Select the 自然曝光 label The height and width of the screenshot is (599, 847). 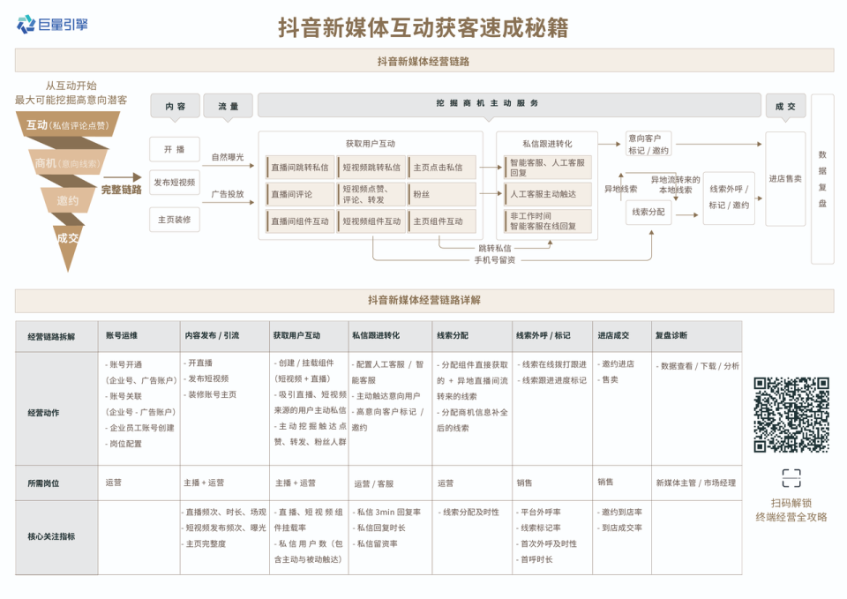(228, 157)
